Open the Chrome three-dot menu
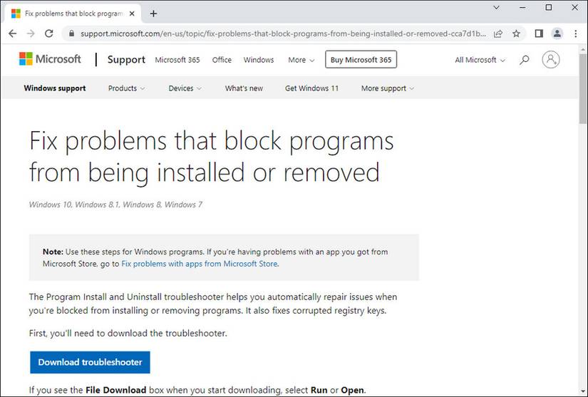 575,33
